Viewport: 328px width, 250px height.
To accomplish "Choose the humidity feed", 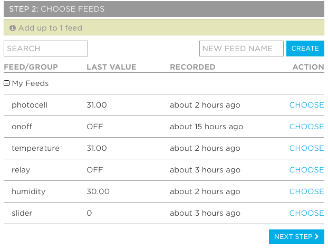I will (x=307, y=191).
